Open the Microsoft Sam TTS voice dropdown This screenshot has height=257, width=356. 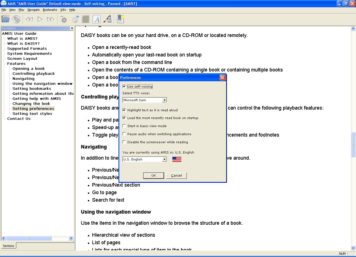tap(164, 100)
